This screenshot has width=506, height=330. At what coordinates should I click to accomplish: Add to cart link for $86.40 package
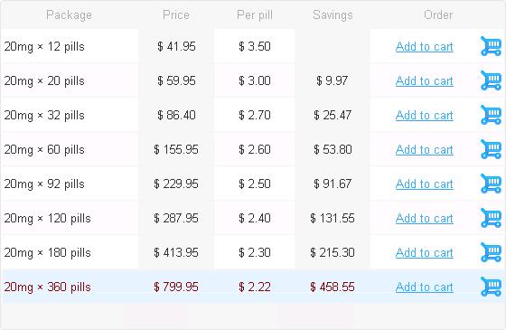click(425, 116)
